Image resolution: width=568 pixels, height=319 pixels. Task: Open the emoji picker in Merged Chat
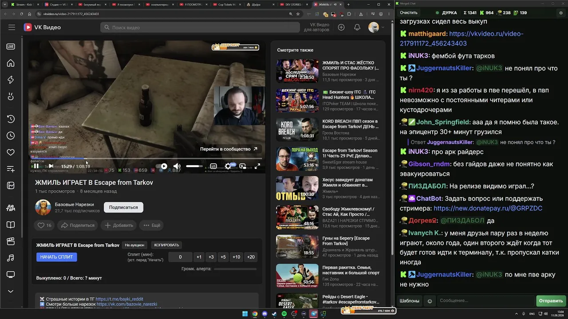point(430,301)
